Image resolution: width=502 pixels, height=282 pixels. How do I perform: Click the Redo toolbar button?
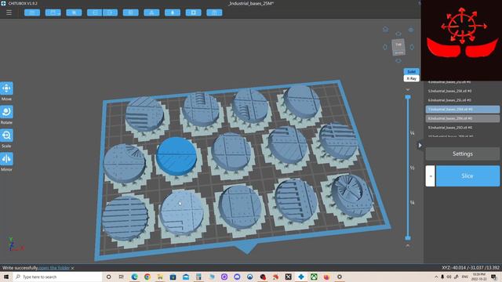click(110, 13)
